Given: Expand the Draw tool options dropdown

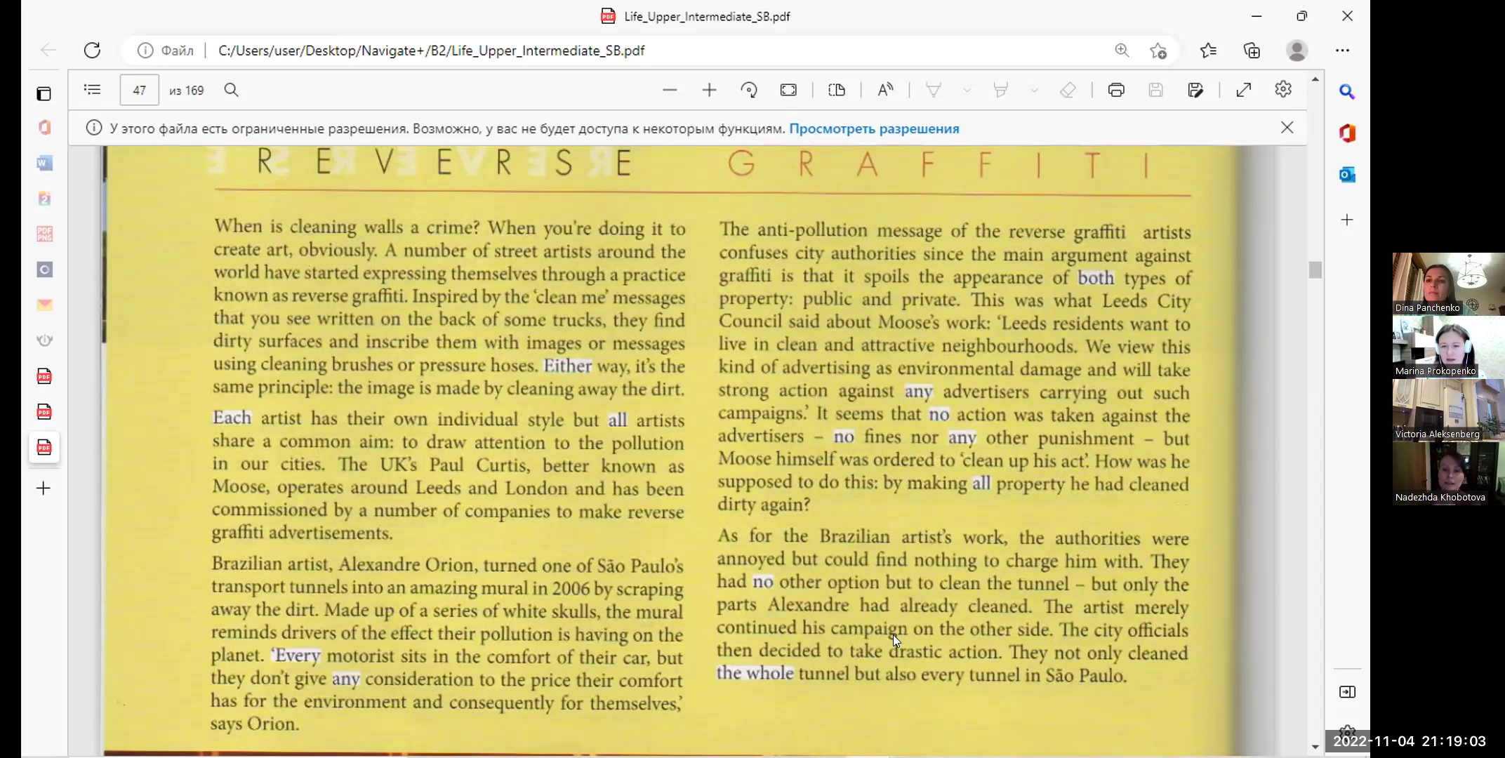Looking at the screenshot, I should click(967, 90).
